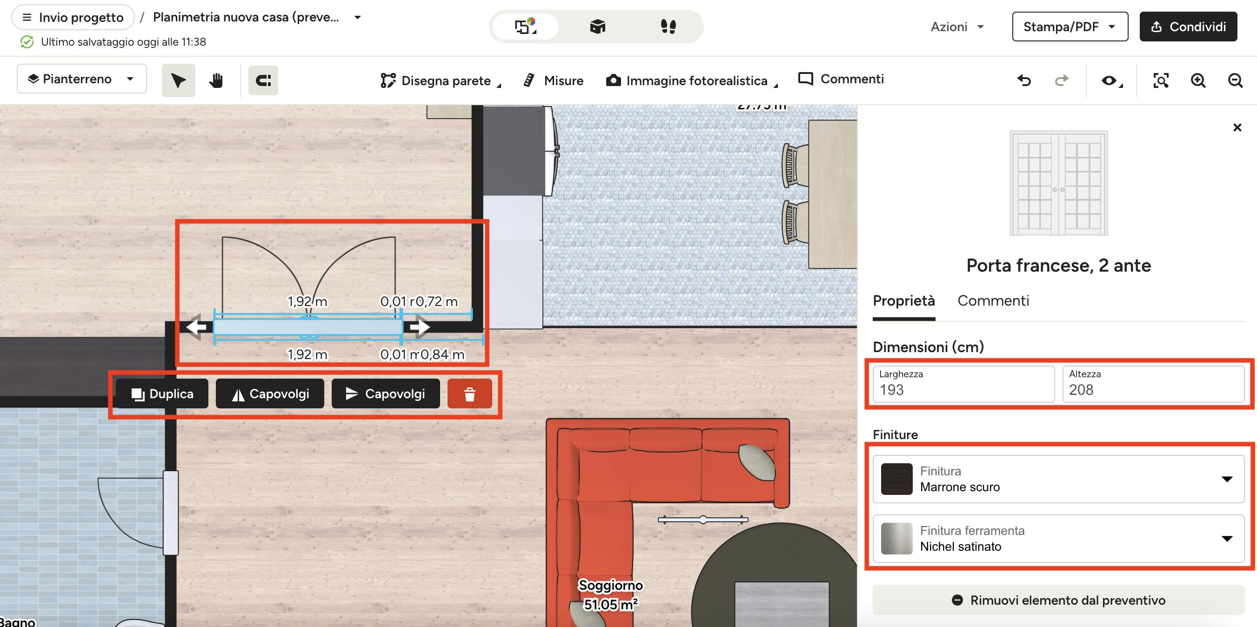Open the Pianterreno floor dropdown

(81, 79)
